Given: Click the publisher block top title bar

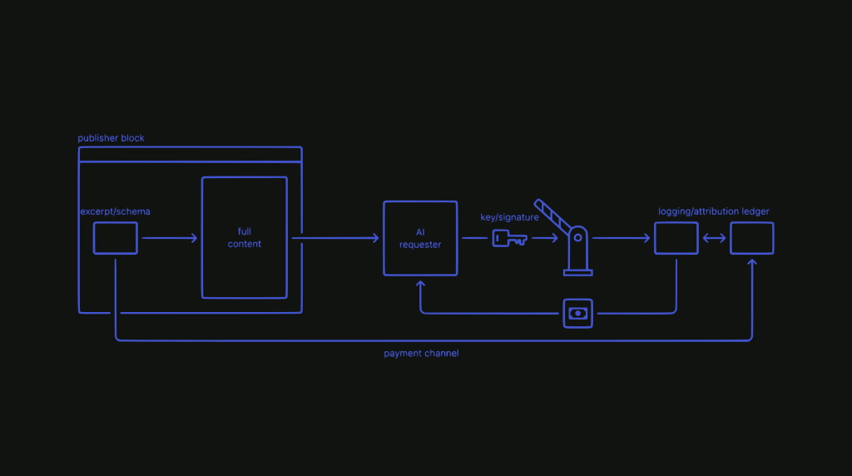Looking at the screenshot, I should pos(190,155).
